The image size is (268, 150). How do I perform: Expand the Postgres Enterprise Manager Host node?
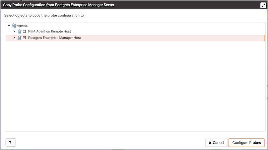point(14,38)
